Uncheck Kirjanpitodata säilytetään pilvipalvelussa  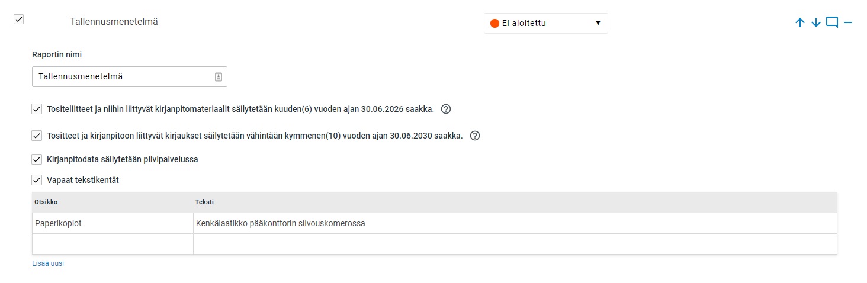(37, 159)
